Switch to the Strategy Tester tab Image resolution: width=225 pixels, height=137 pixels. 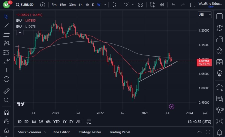tap(89, 132)
